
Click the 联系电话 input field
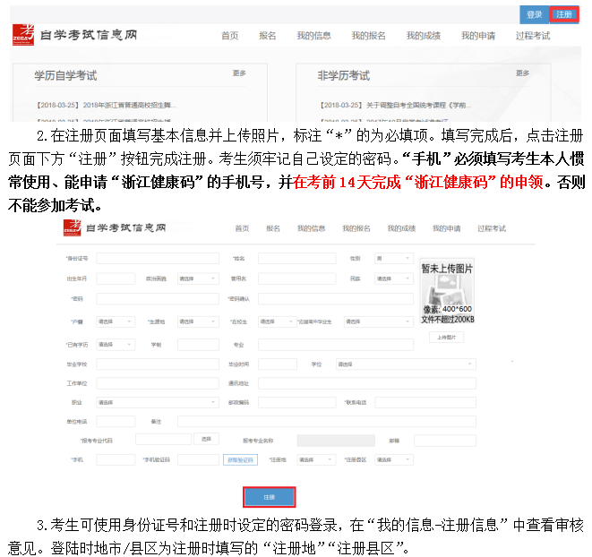coord(425,403)
